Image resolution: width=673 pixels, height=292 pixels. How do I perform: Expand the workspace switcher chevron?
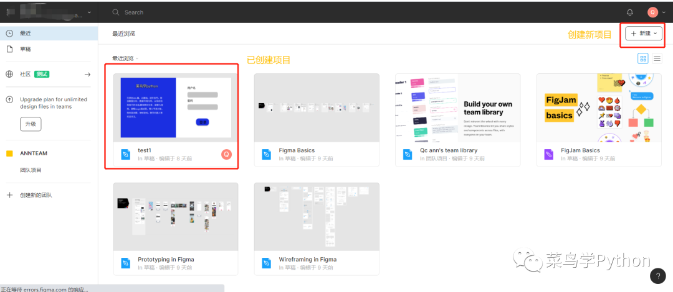pyautogui.click(x=89, y=12)
